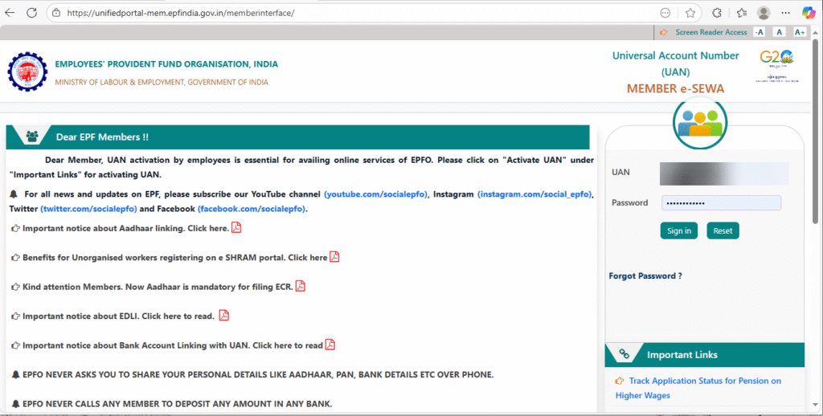Open Bank Account Linking notice PDF icon
Screen dimensions: 823x416
coord(330,345)
